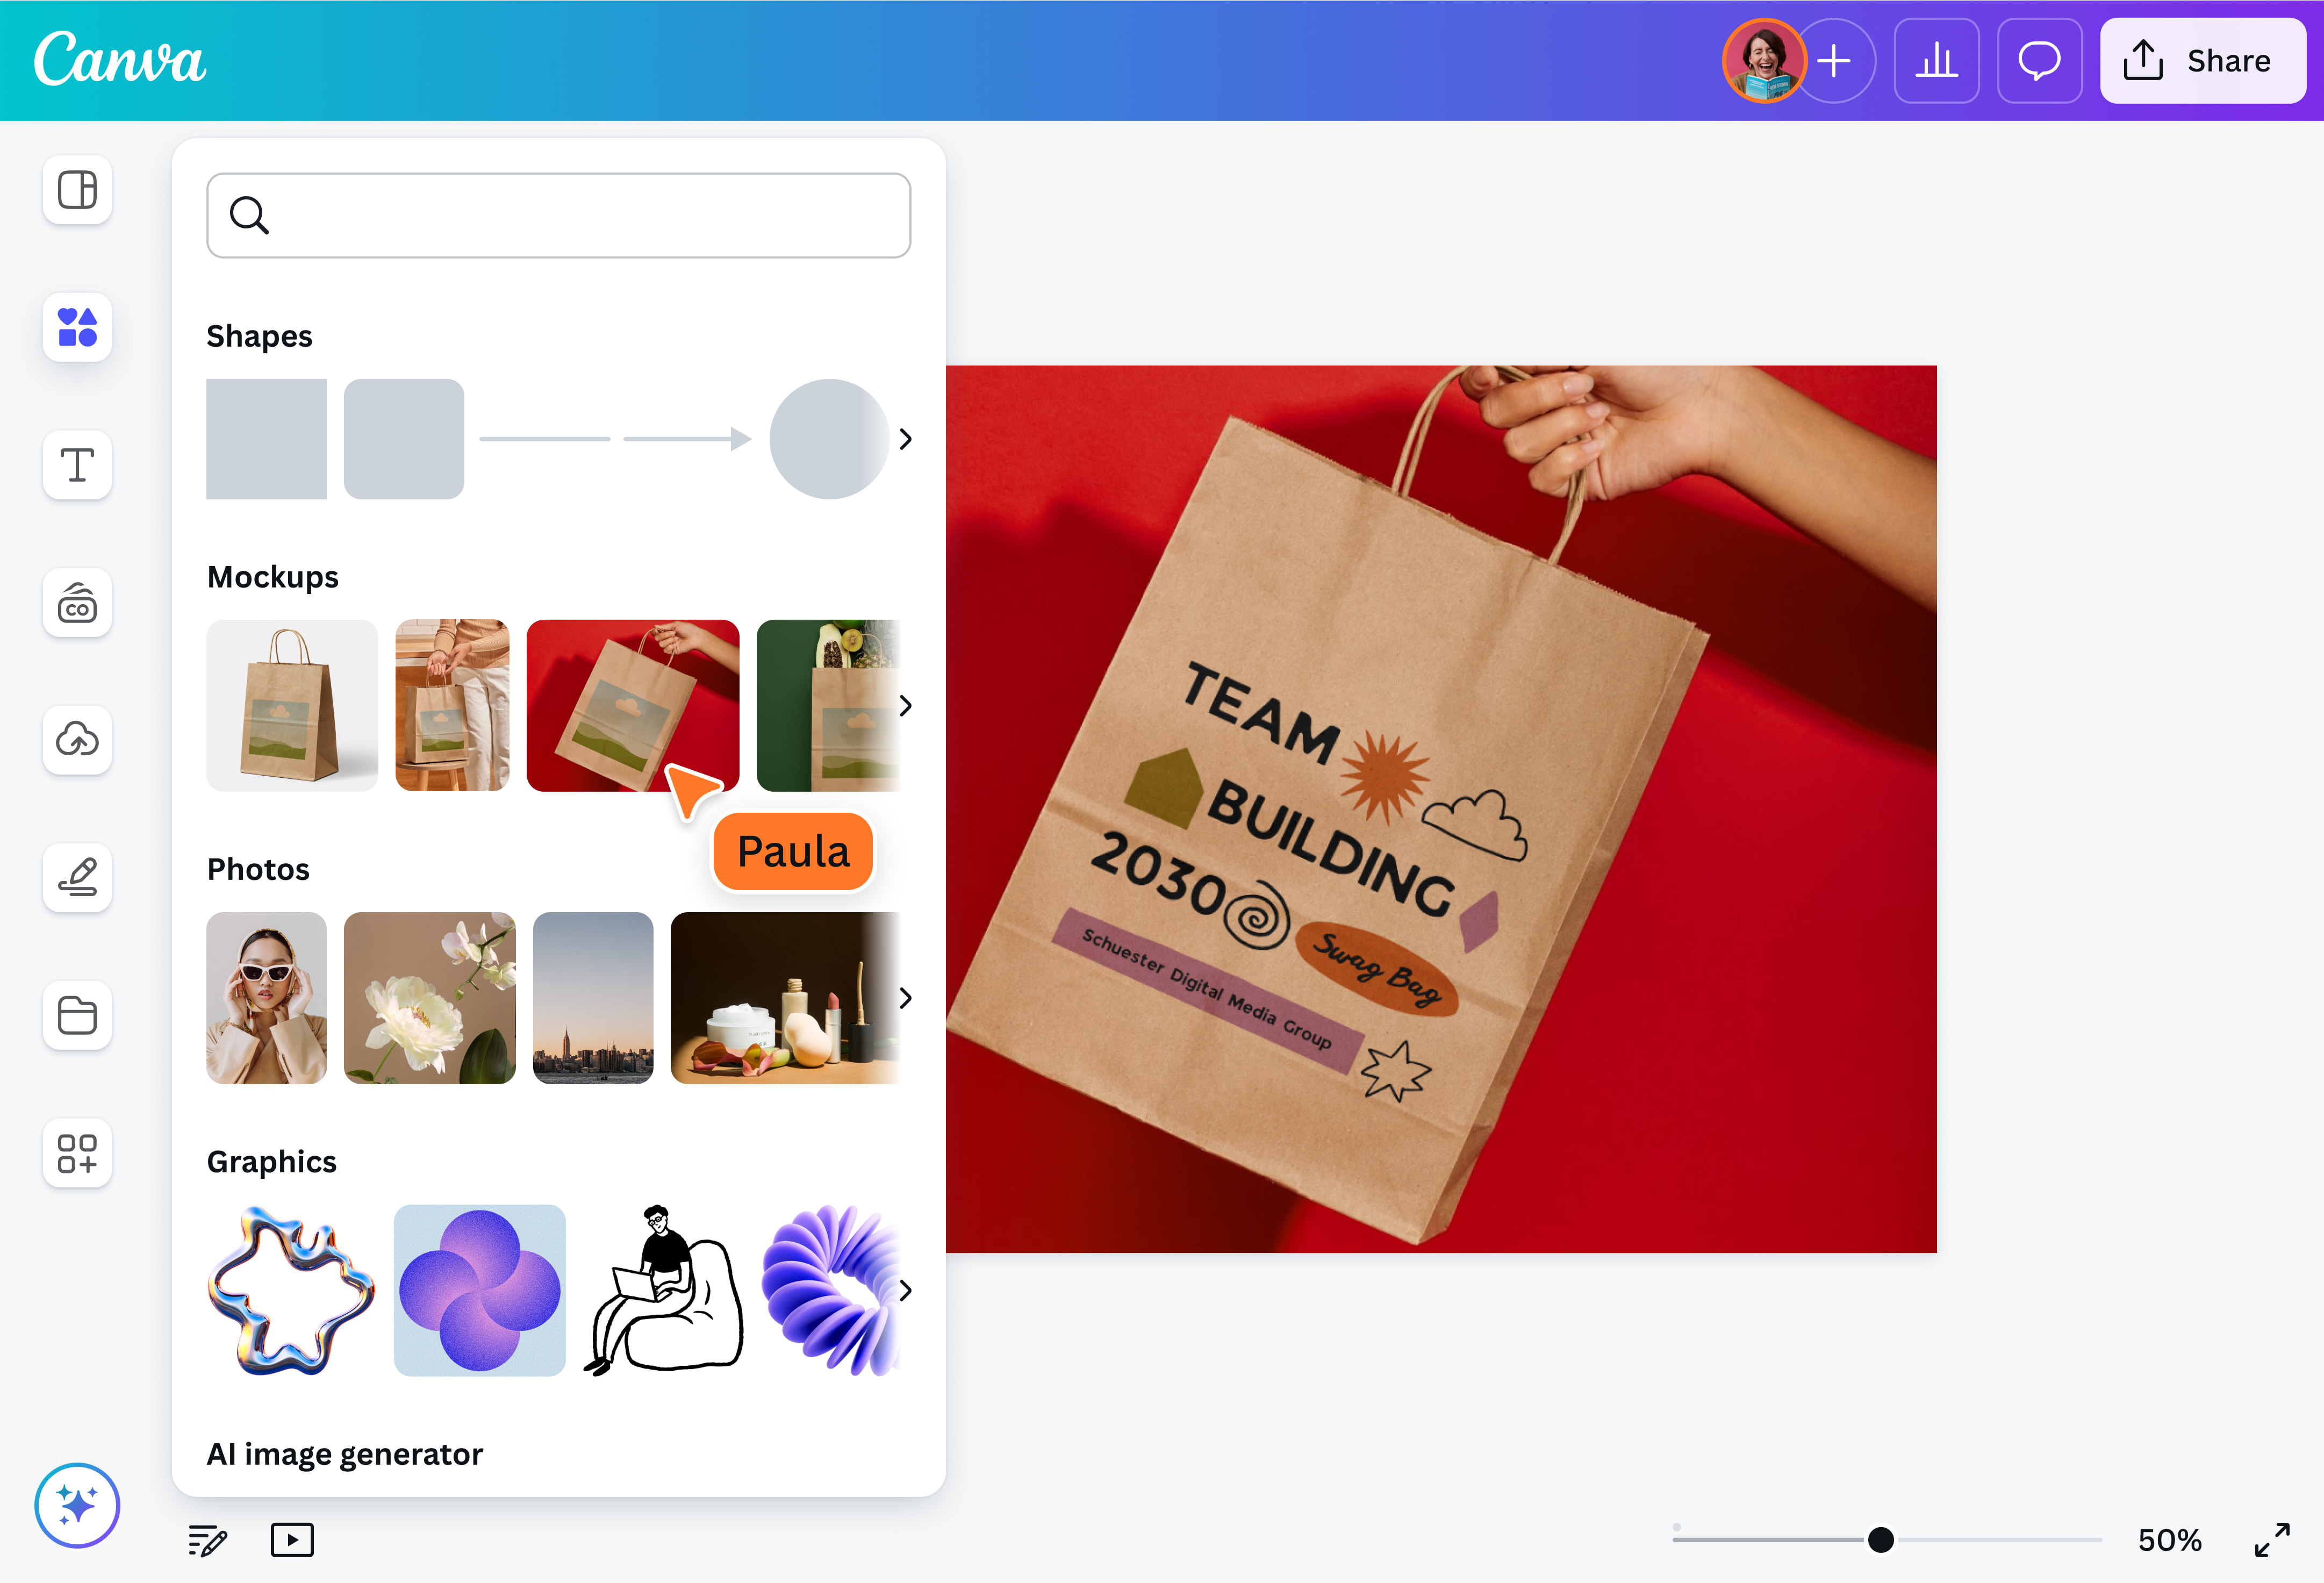Select the red paper bag mockup thumbnail

(632, 706)
